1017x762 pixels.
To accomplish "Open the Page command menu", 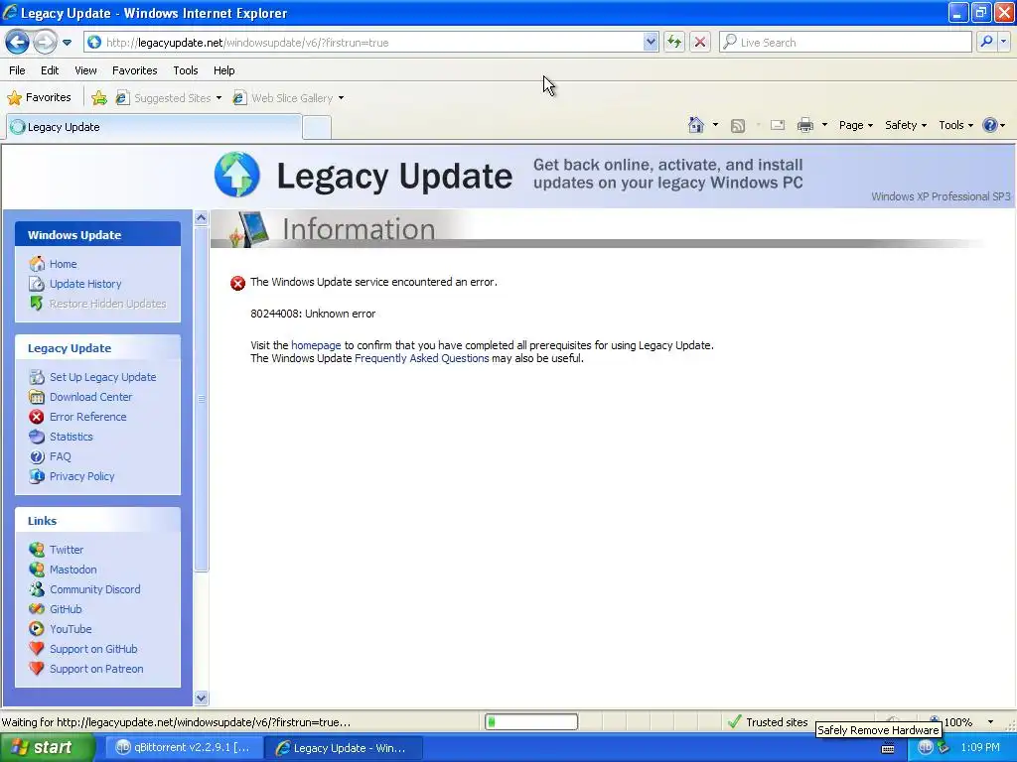I will point(855,125).
